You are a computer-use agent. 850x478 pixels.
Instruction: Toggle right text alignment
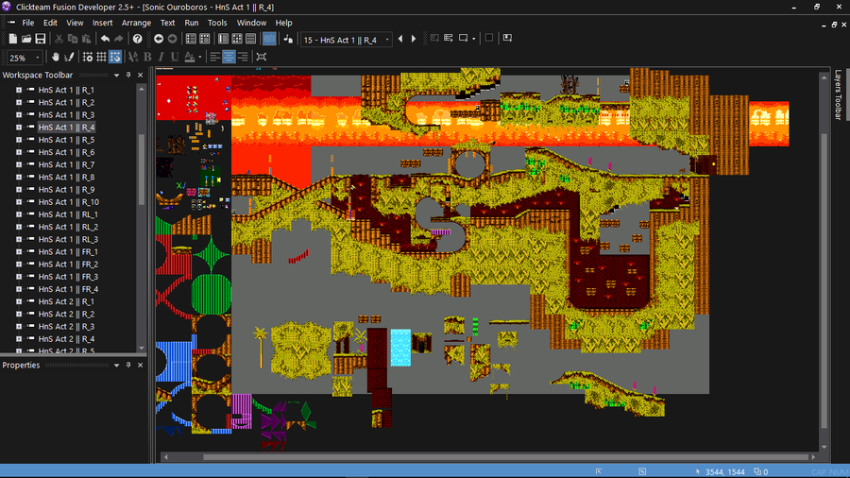click(x=243, y=57)
